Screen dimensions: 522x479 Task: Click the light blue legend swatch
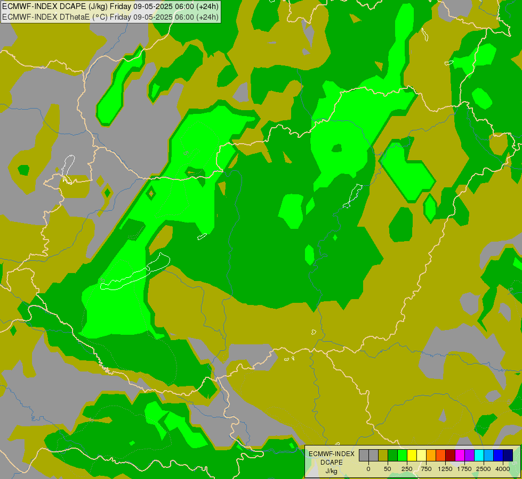489,455
